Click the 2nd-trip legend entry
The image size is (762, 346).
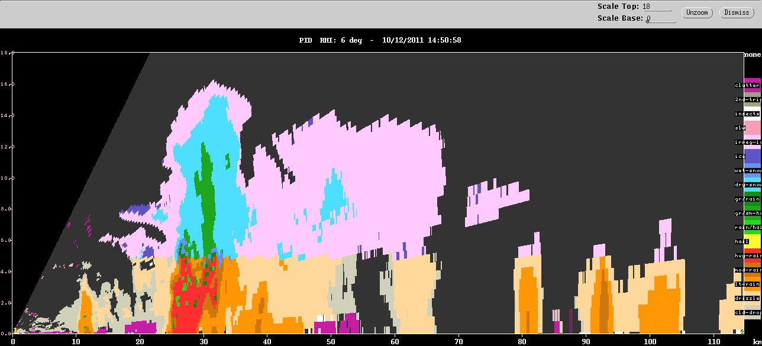point(747,99)
